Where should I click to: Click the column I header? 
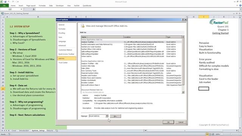click(x=204, y=17)
